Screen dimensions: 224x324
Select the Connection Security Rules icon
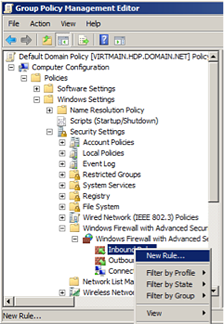[100, 271]
